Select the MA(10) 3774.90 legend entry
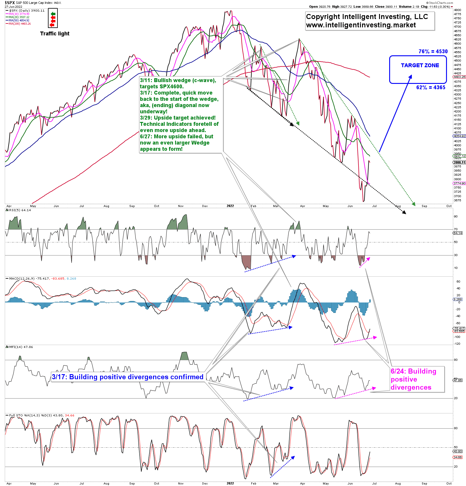This screenshot has height=486, width=466. (17, 14)
